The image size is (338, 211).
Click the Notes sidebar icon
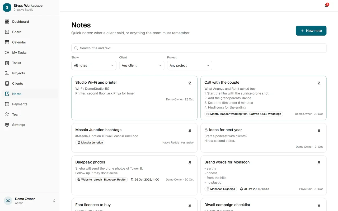7,94
